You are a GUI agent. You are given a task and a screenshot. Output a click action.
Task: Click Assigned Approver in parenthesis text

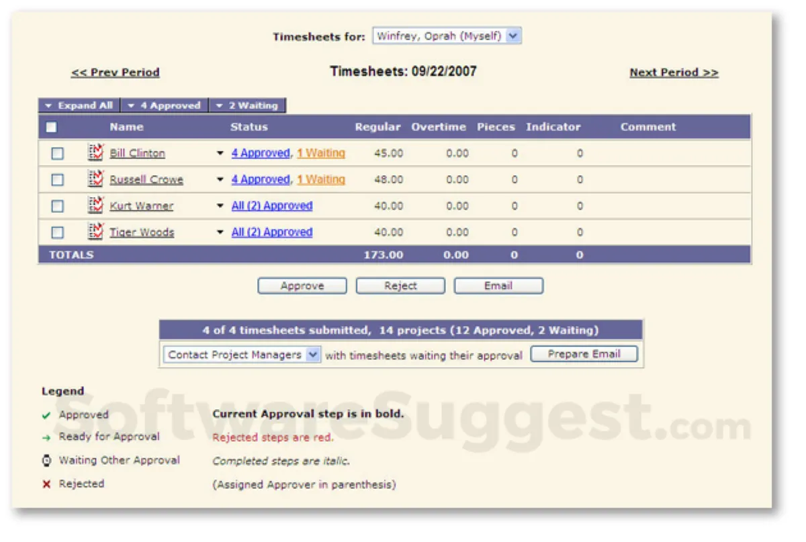point(304,484)
